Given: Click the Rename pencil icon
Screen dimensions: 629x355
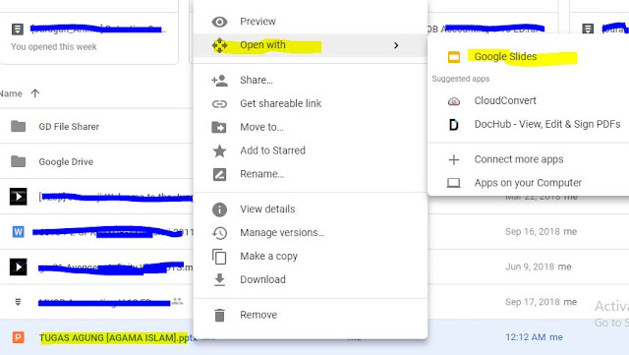Looking at the screenshot, I should pos(219,174).
